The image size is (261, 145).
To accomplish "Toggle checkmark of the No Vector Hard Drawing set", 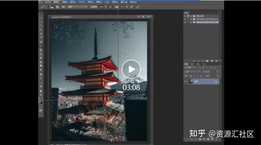I will pyautogui.click(x=185, y=19).
